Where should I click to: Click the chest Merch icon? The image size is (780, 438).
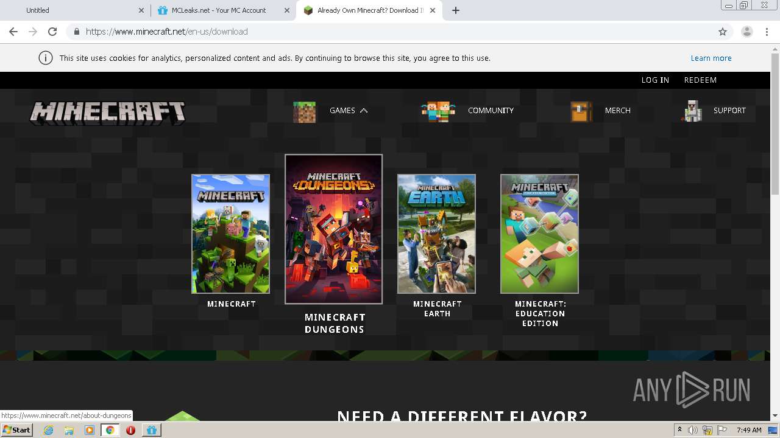pyautogui.click(x=581, y=111)
